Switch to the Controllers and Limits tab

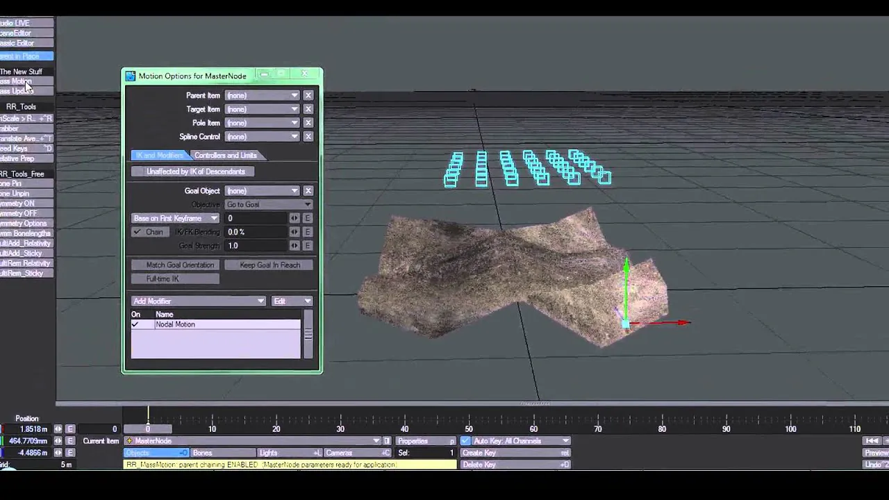(226, 156)
